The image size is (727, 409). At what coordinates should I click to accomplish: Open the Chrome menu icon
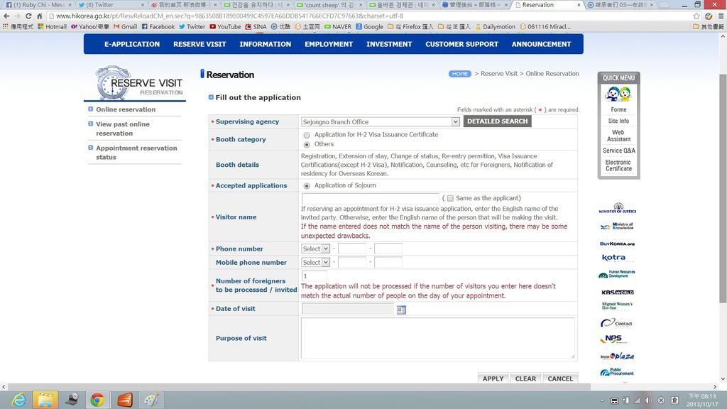[721, 16]
